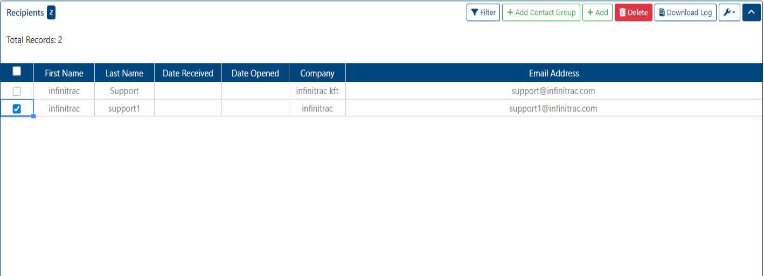Click the red Delete button

click(x=634, y=12)
